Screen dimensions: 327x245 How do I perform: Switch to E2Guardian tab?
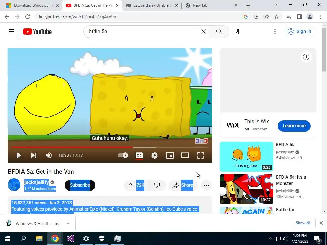(153, 5)
